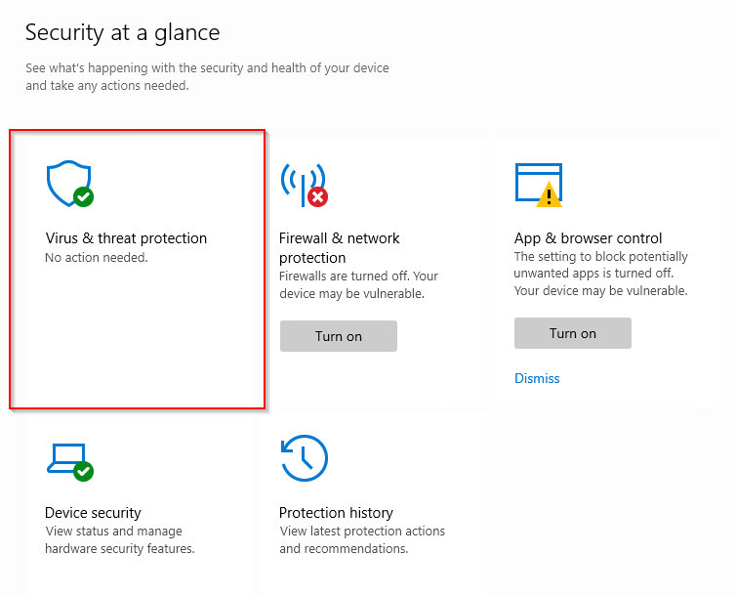Click 'Firewalls are turned off' warning text
Image resolution: width=736 pixels, height=596 pixels.
coord(358,284)
